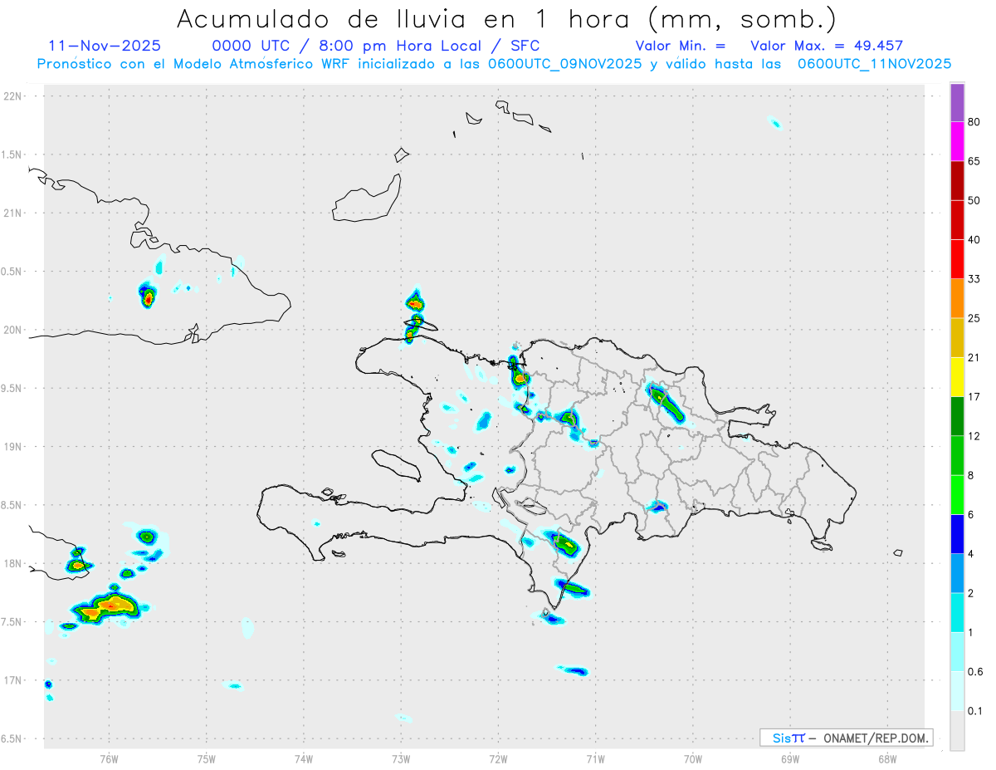The image size is (996, 770).
Task: Pick the magenta legend segment between 65 and 80
Action: [x=957, y=140]
